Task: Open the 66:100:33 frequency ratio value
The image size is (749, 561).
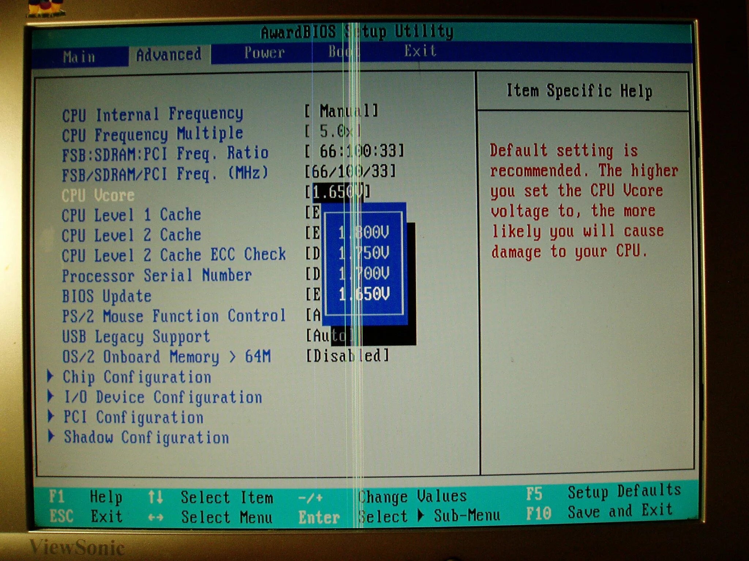Action: point(354,151)
